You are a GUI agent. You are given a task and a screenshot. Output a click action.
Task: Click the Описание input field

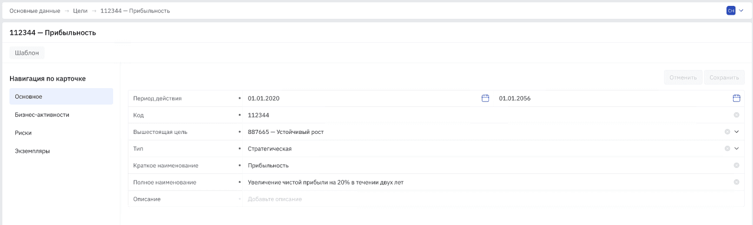coord(489,199)
